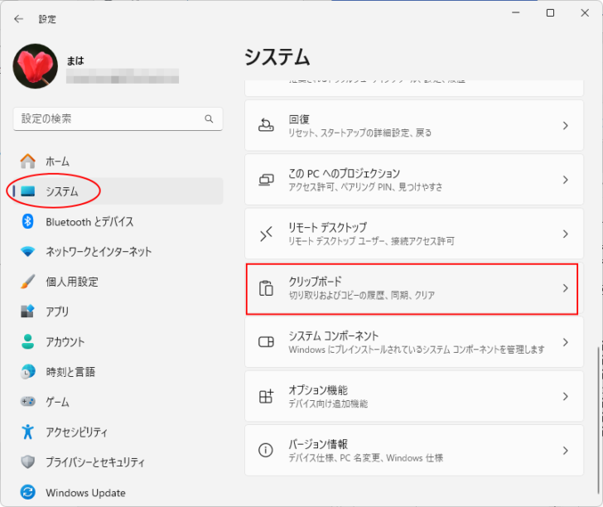Click the リモート デスクトップ icon
The image size is (603, 507).
266,234
